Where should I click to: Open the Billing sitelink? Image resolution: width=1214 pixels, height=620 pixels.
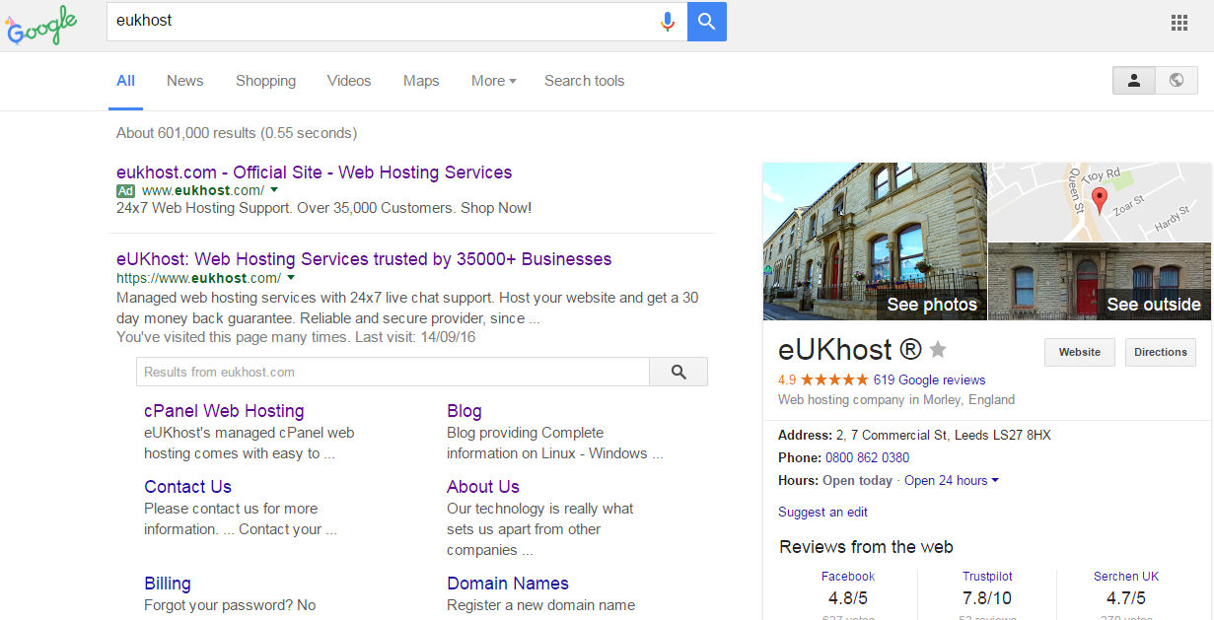point(168,584)
